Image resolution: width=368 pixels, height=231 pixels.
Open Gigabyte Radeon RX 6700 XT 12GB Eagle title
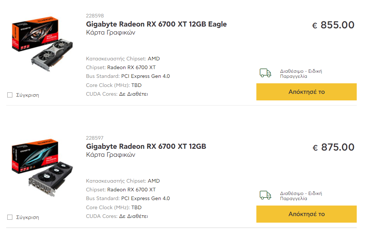point(156,24)
